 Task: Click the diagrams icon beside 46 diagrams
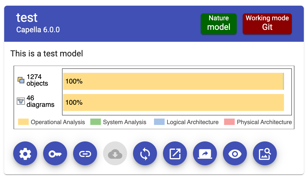click(21, 101)
